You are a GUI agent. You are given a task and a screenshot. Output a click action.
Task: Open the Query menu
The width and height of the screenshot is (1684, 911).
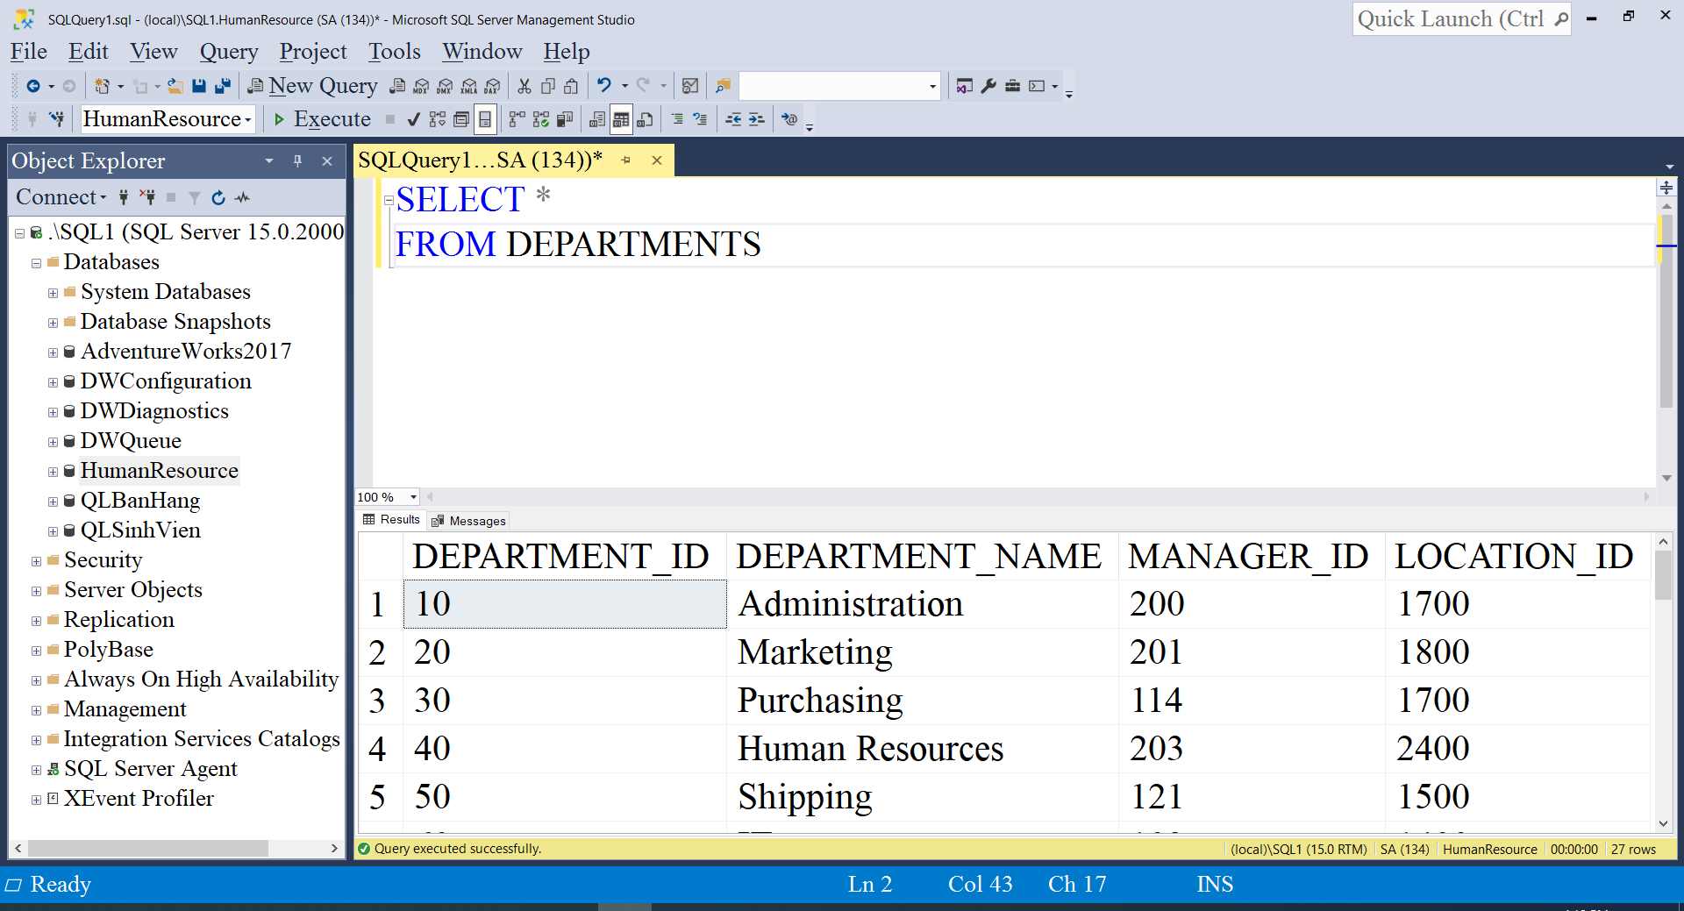(229, 52)
